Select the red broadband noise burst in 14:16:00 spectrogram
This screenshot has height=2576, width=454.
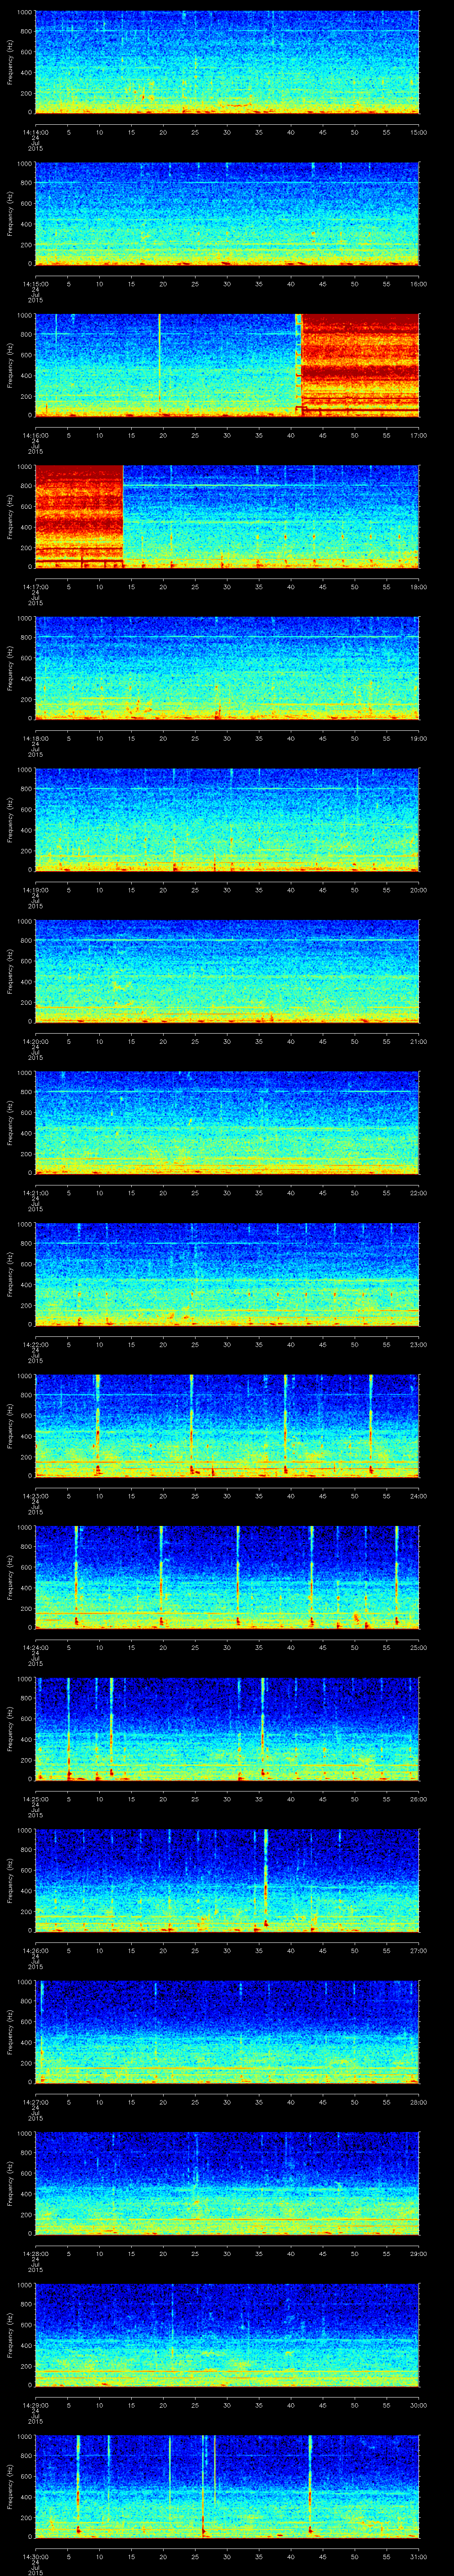tap(360, 365)
